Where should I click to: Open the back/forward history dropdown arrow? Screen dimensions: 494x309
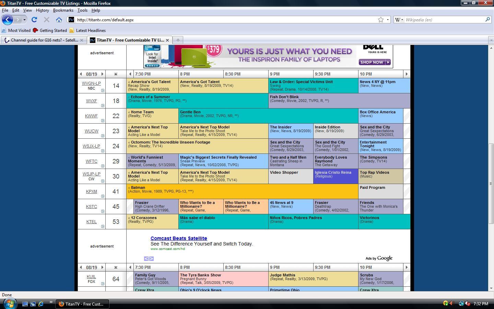pyautogui.click(x=24, y=20)
